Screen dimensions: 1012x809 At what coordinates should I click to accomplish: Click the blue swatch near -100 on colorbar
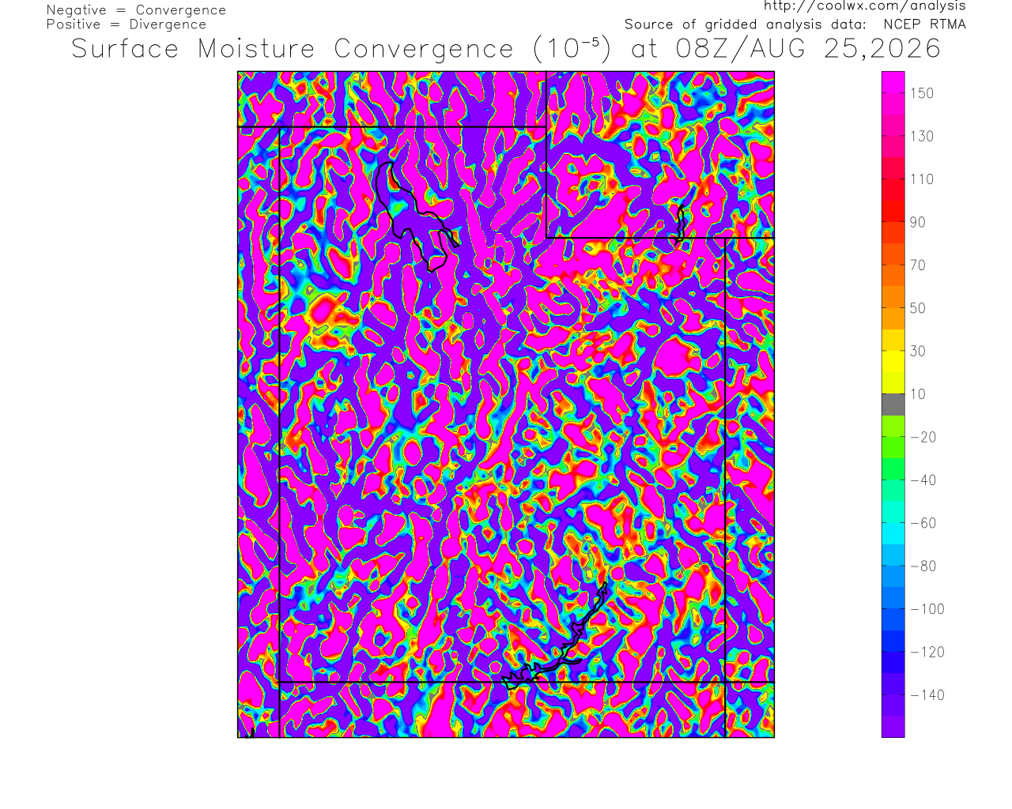[x=893, y=609]
